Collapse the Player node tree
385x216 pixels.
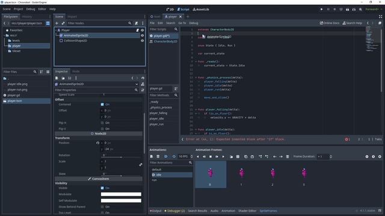tap(56, 30)
